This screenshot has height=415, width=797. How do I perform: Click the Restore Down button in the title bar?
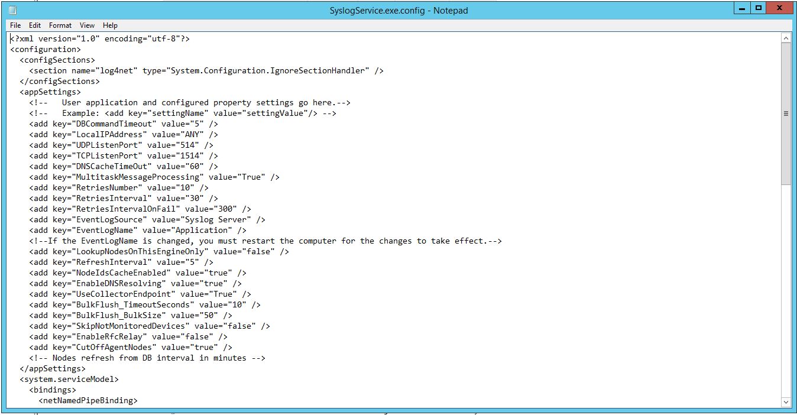[757, 8]
